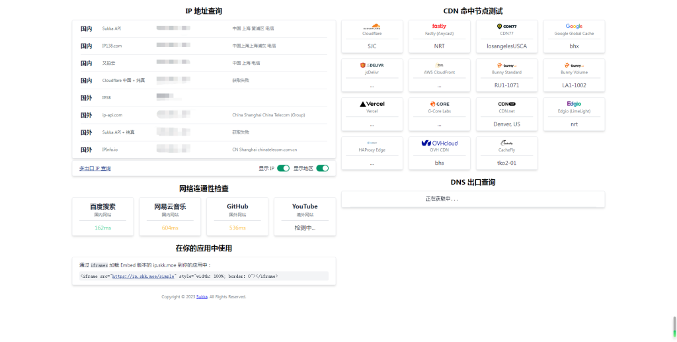Viewport: 677px width, 342px height.
Task: Click the IPInfo.io source label
Action: pos(110,150)
